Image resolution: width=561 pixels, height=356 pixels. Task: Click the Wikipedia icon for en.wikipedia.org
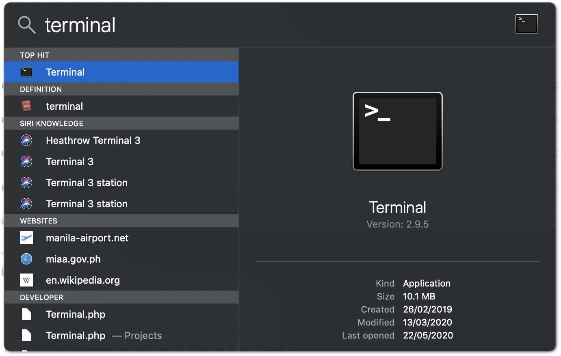coord(26,280)
